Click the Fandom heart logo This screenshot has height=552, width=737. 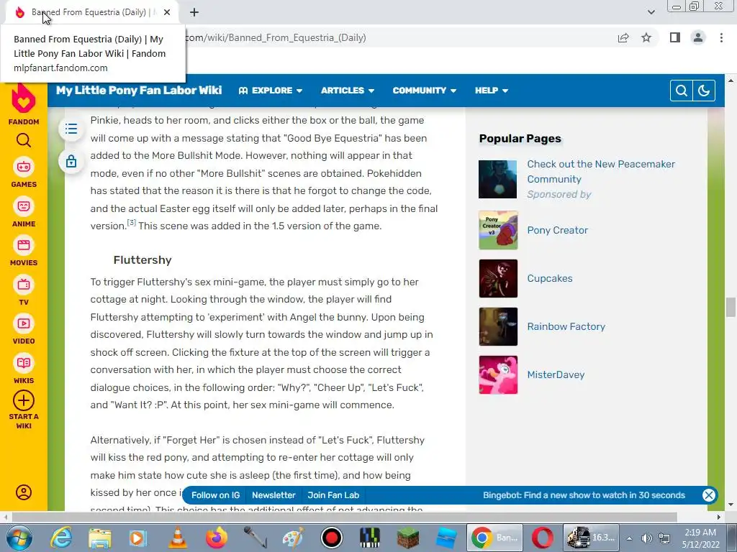point(24,98)
